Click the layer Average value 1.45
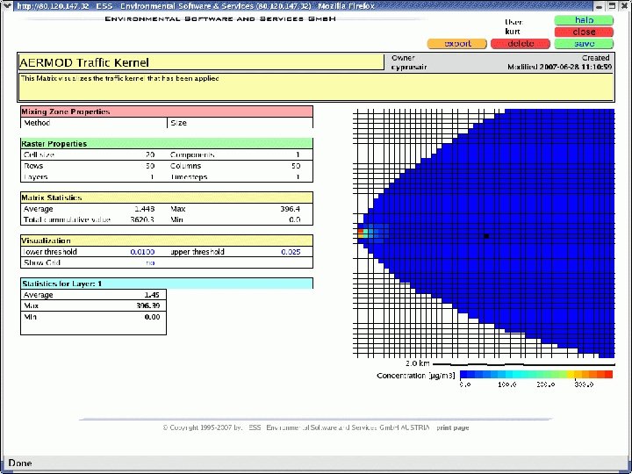The image size is (632, 474). tap(152, 295)
